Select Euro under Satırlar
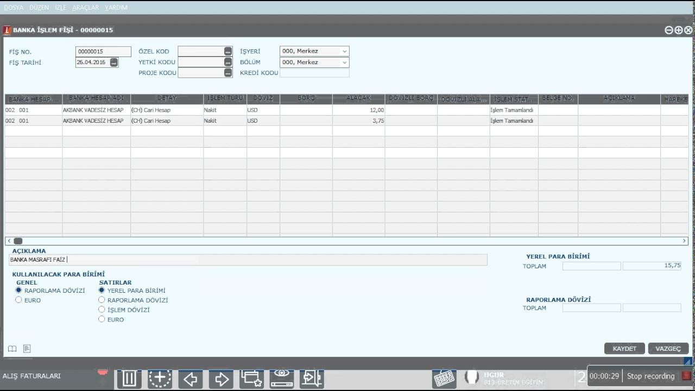The height and width of the screenshot is (391, 695). click(x=102, y=319)
